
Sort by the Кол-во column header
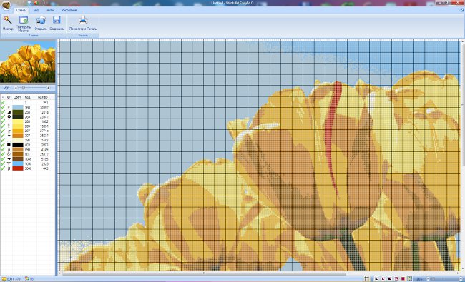pyautogui.click(x=43, y=97)
